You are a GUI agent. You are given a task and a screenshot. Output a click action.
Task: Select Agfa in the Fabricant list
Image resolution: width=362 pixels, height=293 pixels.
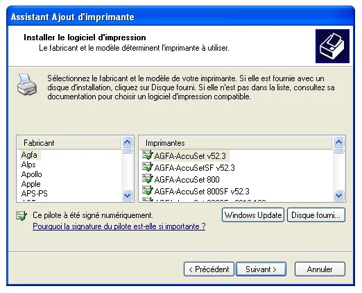pos(29,155)
